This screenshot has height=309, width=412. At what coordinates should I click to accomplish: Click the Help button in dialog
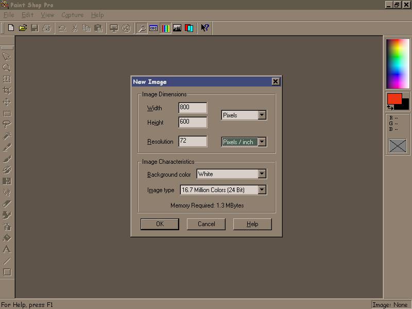pyautogui.click(x=252, y=224)
